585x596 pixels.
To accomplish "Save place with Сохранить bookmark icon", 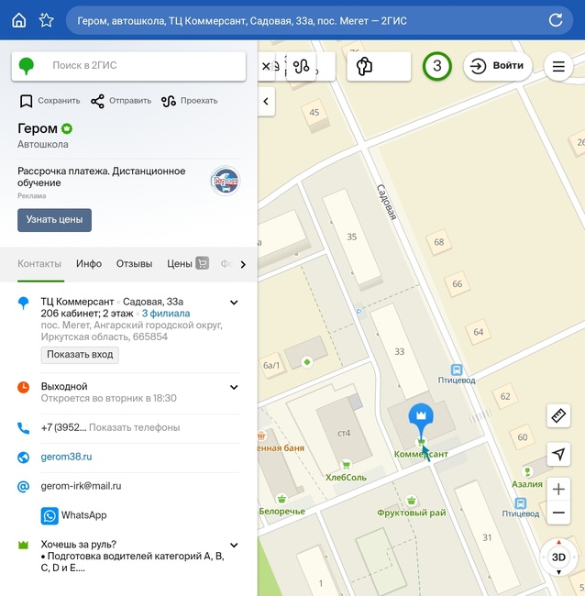I will 27,101.
